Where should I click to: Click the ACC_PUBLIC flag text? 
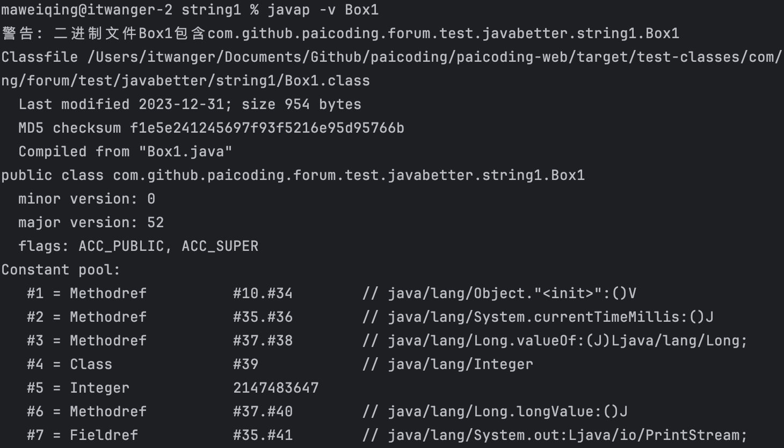(121, 246)
